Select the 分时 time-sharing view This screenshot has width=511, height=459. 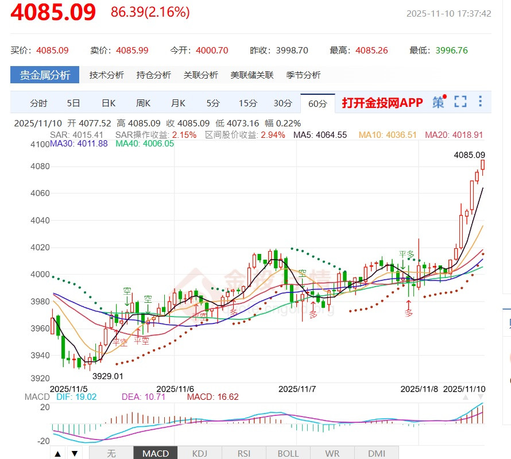click(38, 103)
